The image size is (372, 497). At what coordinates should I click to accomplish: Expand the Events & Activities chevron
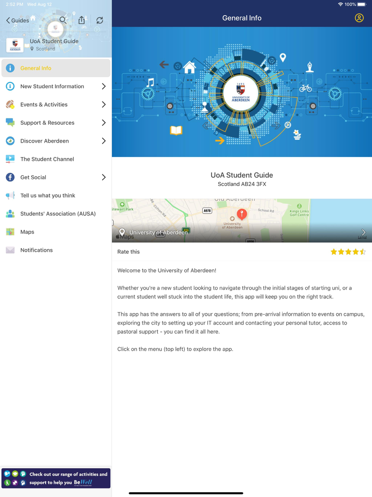104,105
